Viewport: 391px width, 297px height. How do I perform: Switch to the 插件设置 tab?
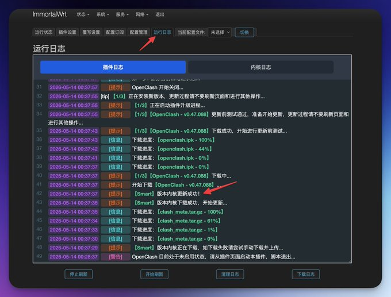tap(67, 32)
